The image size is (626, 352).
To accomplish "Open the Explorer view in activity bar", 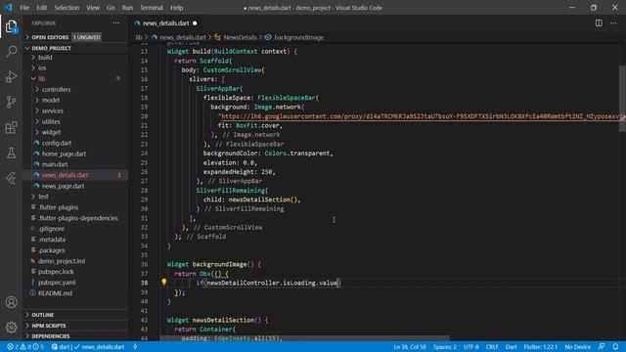I will pyautogui.click(x=11, y=26).
